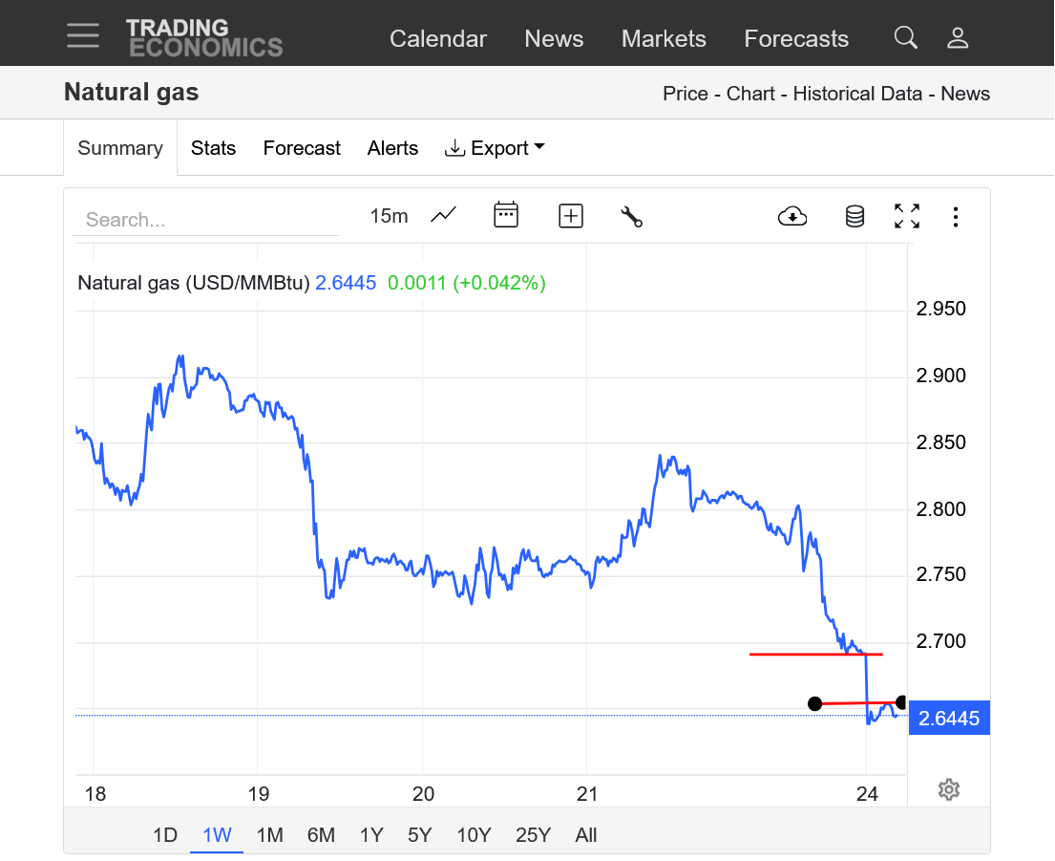Viewport: 1055px width, 861px height.
Task: Open the three-dot more options menu
Action: tap(955, 217)
